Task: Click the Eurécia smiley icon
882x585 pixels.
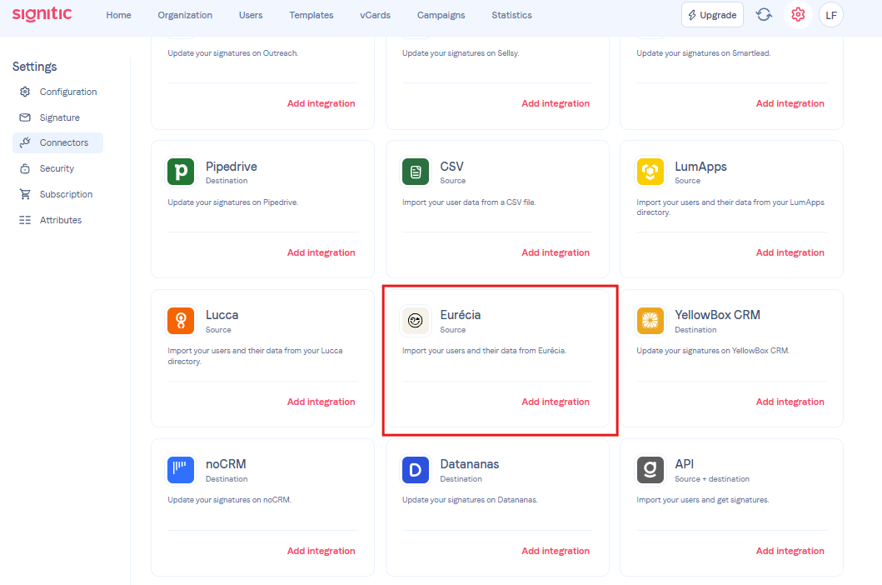Action: [x=415, y=320]
